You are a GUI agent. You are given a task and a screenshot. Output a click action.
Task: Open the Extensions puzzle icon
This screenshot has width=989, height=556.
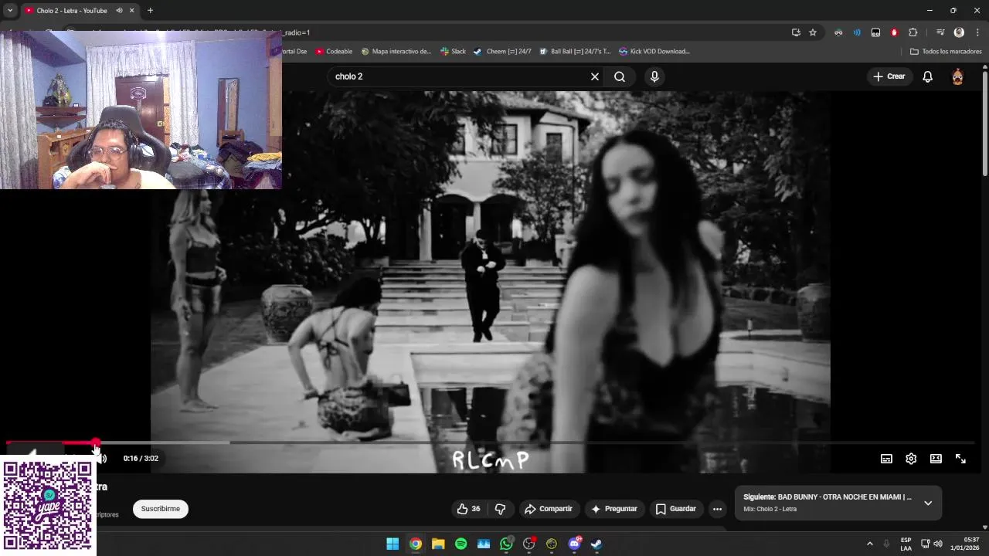click(x=913, y=32)
